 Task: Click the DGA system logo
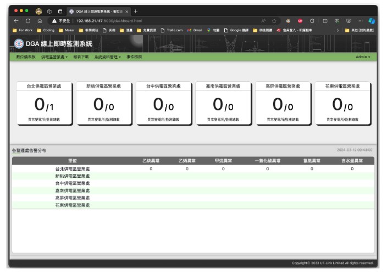click(18, 44)
